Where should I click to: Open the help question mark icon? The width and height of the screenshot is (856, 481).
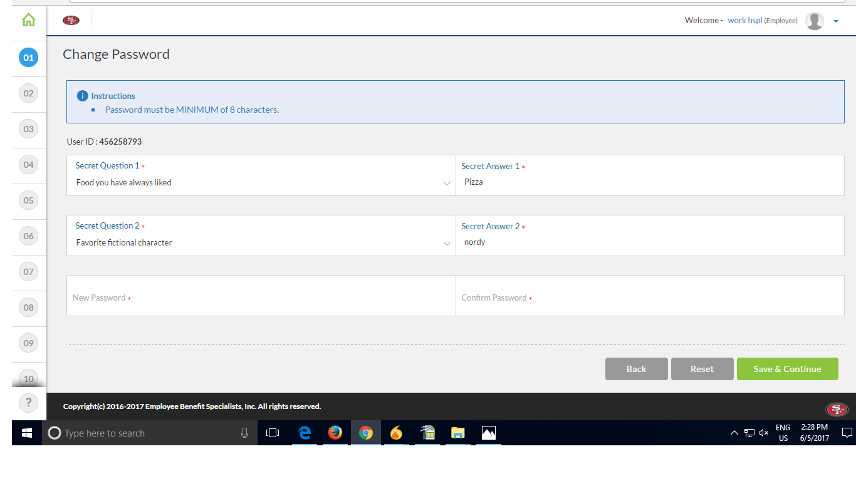(x=29, y=402)
